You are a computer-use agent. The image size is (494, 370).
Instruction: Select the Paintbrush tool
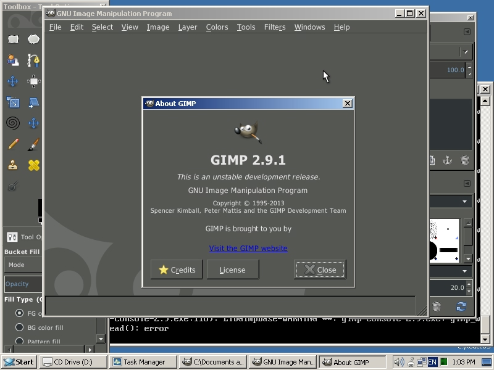(x=32, y=144)
